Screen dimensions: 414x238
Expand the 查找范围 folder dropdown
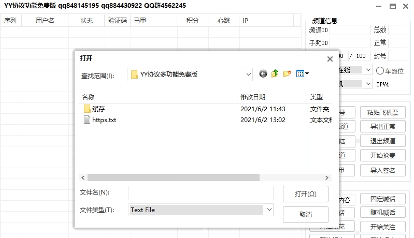pyautogui.click(x=249, y=75)
